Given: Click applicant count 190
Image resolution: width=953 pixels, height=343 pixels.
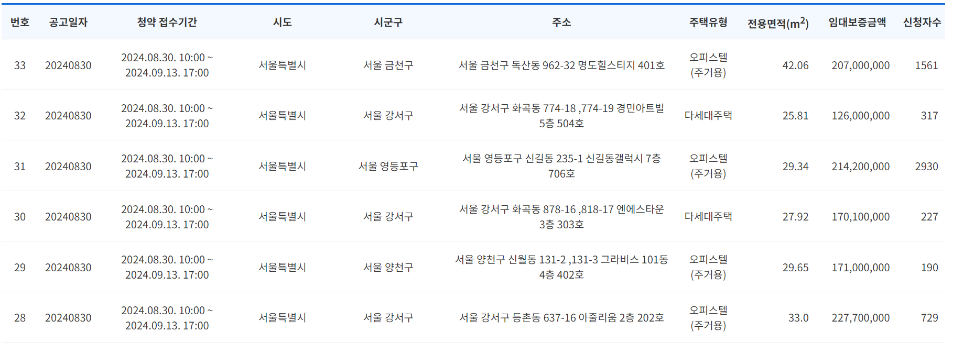Looking at the screenshot, I should (x=929, y=268).
